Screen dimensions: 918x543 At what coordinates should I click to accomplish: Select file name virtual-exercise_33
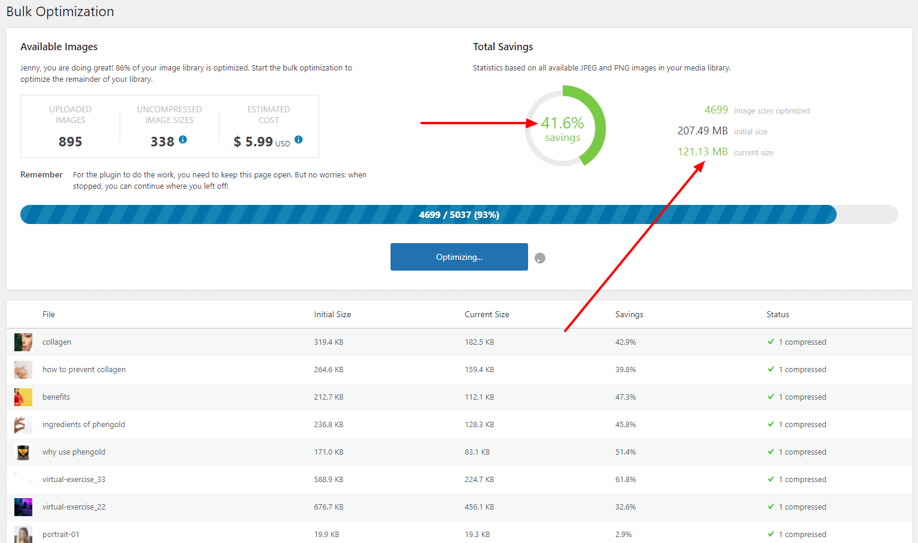tap(74, 480)
